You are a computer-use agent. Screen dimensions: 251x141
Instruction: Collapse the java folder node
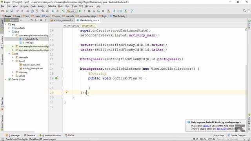click(x=9, y=32)
